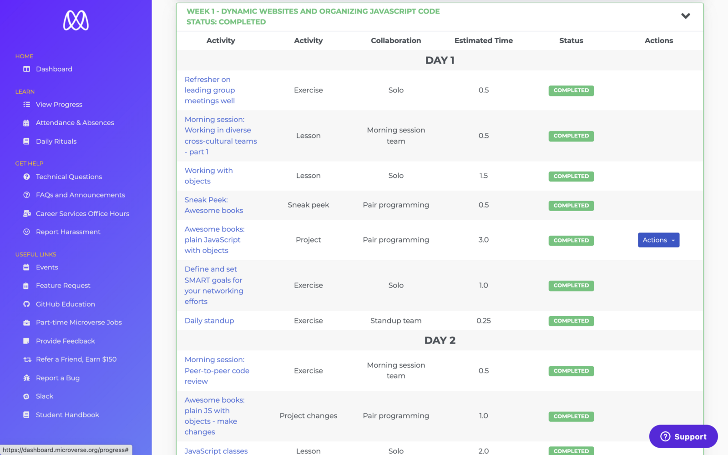Screen dimensions: 728x455
Task: Open the Actions dropdown for Awesome books
Action: pyautogui.click(x=658, y=240)
